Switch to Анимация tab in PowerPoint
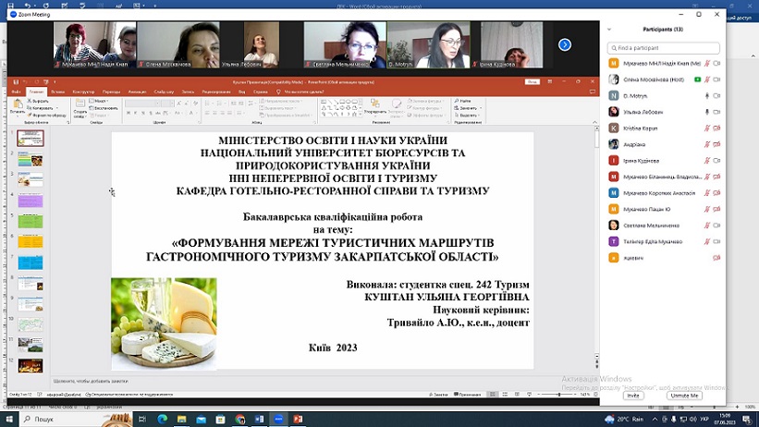Viewport: 759px width, 427px height. (137, 91)
